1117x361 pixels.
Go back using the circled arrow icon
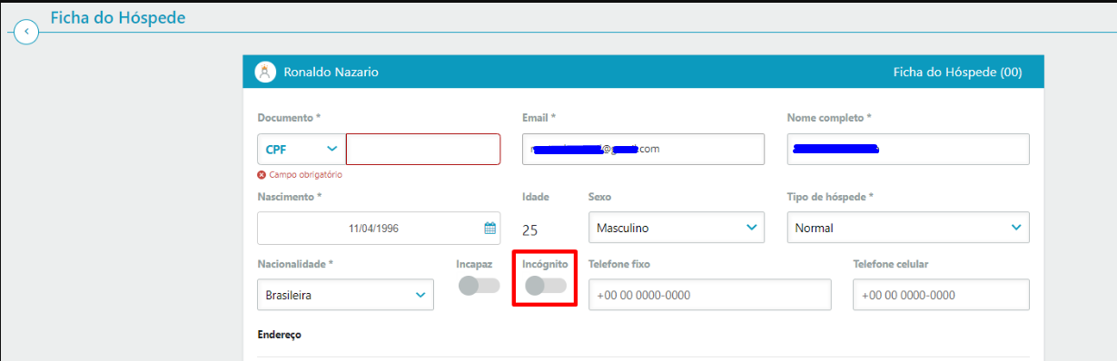pyautogui.click(x=27, y=33)
